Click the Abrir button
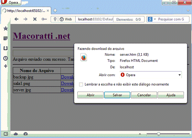The width and height of the screenshot is (192, 138). pos(91,95)
